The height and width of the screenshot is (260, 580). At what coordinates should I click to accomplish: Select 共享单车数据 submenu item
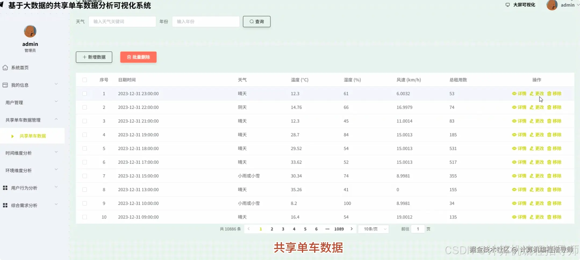point(33,136)
